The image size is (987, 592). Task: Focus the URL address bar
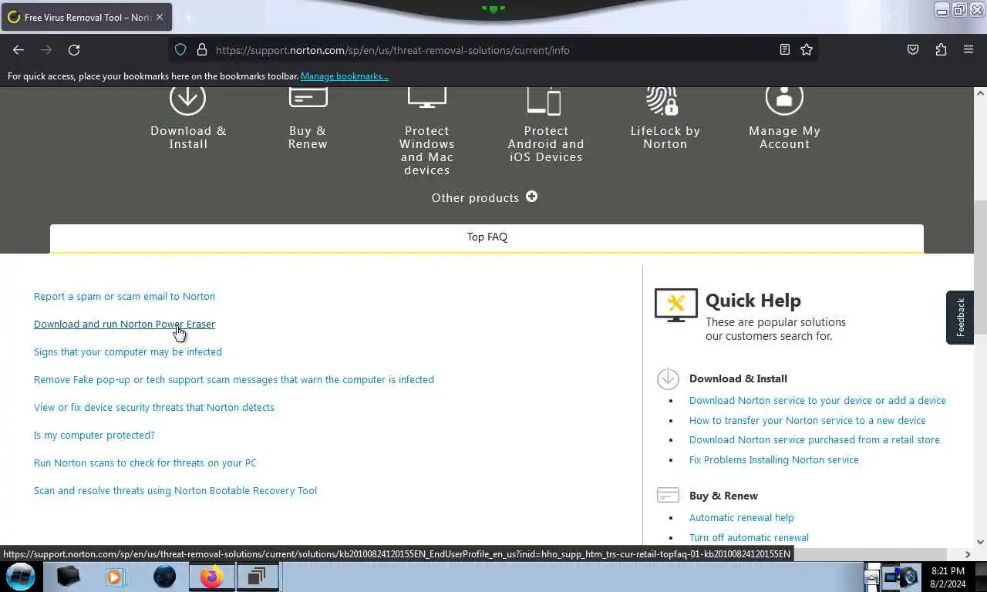click(x=493, y=50)
